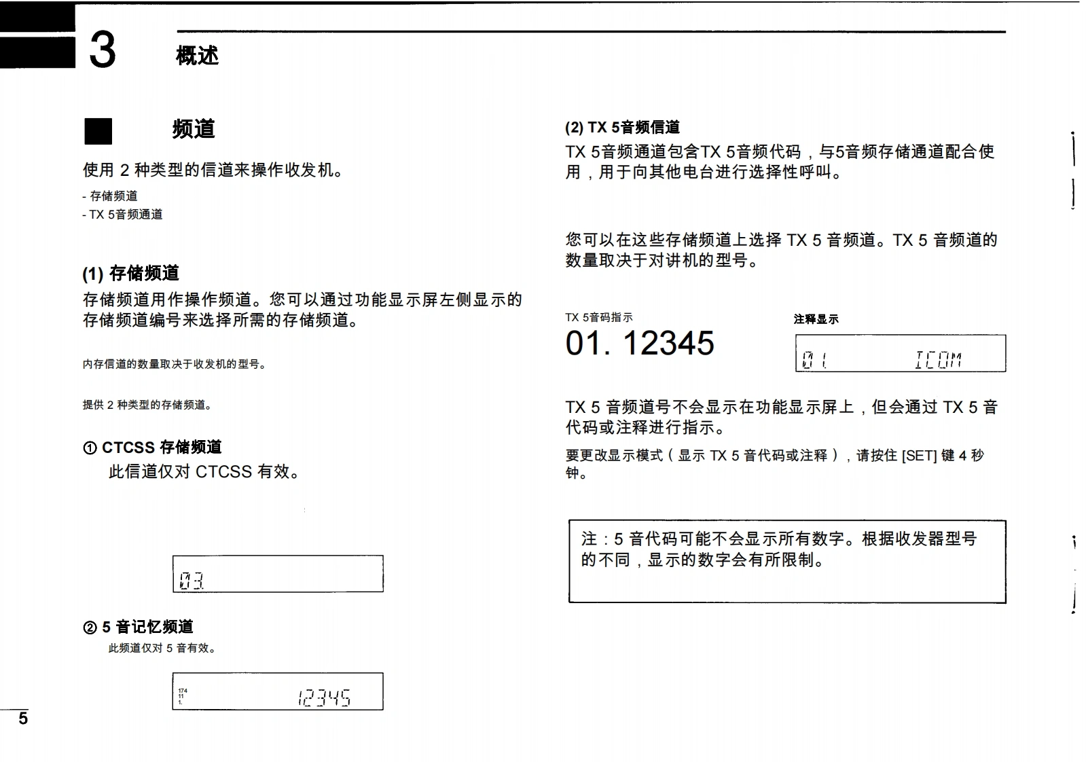Screen dimensions: 1088x762
Task: Select the LCD display showing 12345
Action: [278, 691]
